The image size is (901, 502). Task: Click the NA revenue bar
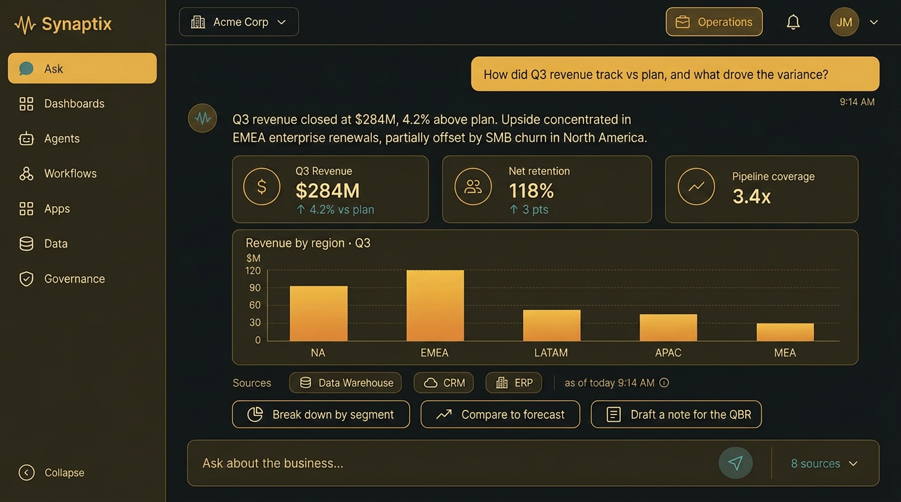[x=318, y=313]
